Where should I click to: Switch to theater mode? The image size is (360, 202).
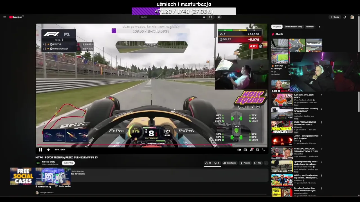pos(257,150)
